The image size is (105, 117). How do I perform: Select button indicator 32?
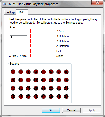66,97
